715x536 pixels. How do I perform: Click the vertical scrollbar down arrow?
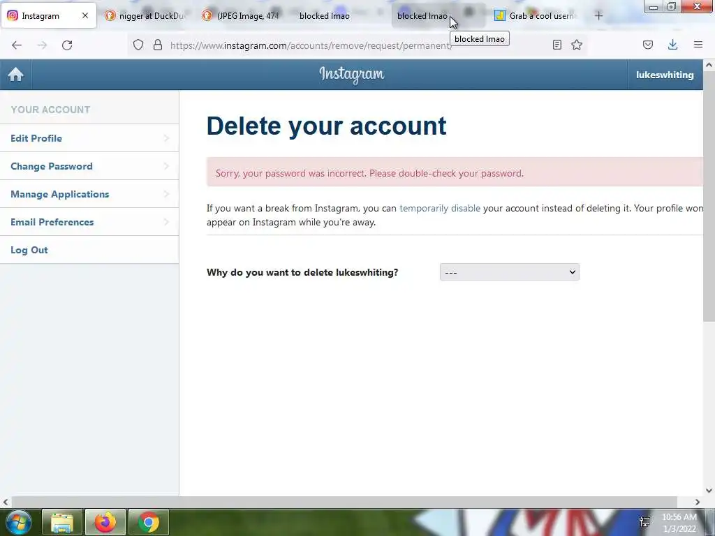tap(709, 491)
